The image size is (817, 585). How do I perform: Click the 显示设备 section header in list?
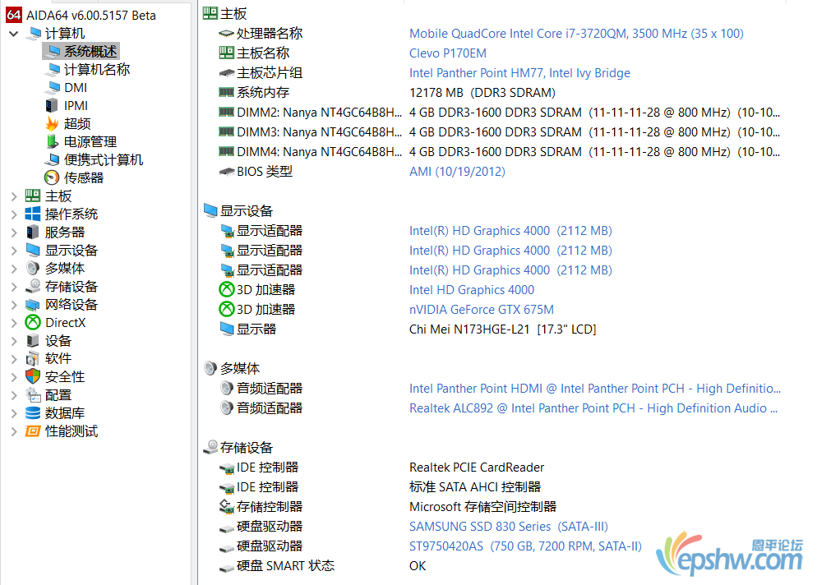[238, 210]
